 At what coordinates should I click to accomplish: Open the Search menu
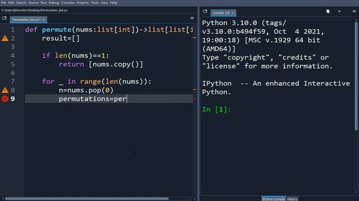(21, 3)
